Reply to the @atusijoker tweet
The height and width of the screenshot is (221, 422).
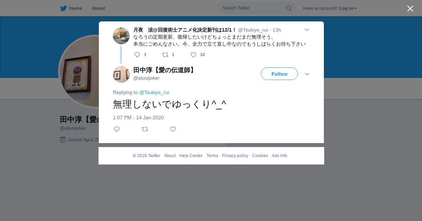click(117, 129)
